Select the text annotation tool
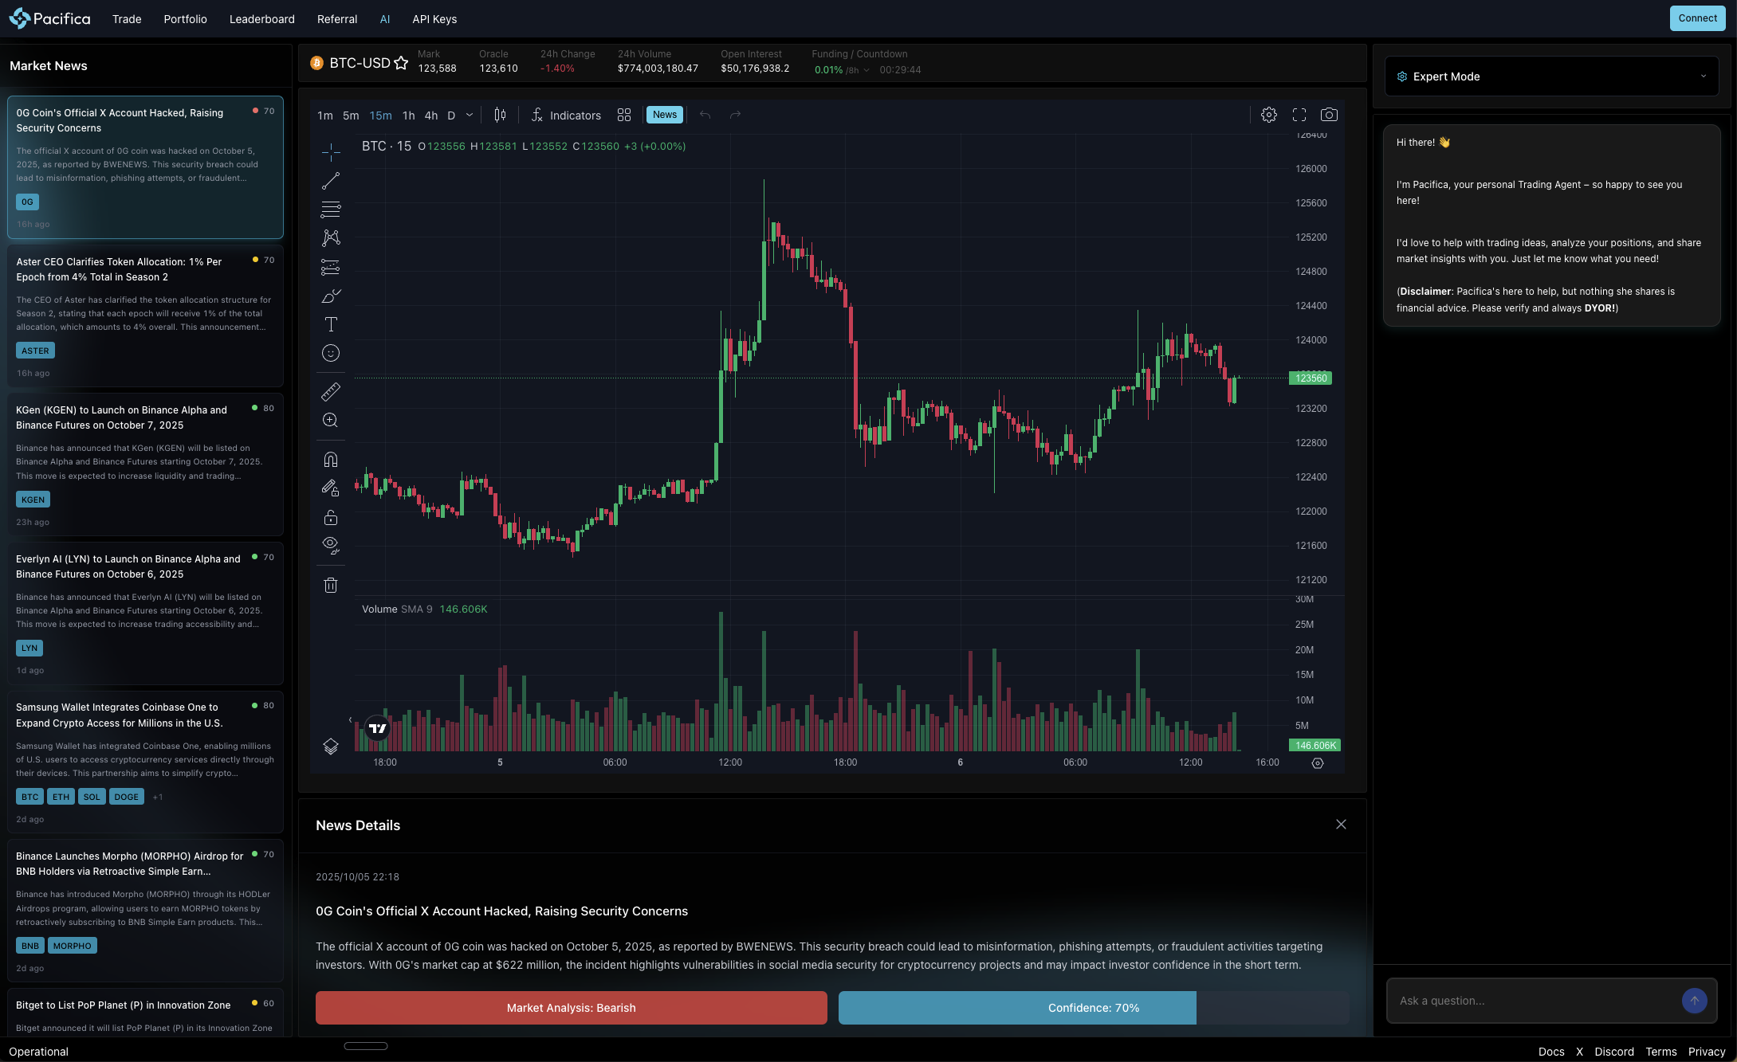The image size is (1737, 1062). (331, 324)
